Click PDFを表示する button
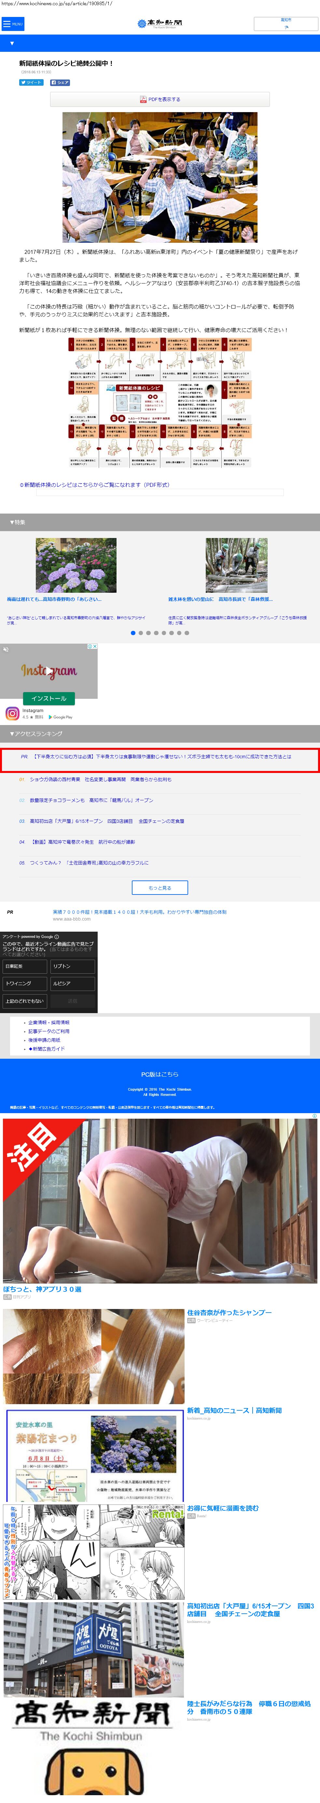Screen dimensions: 320x1803 click(160, 99)
